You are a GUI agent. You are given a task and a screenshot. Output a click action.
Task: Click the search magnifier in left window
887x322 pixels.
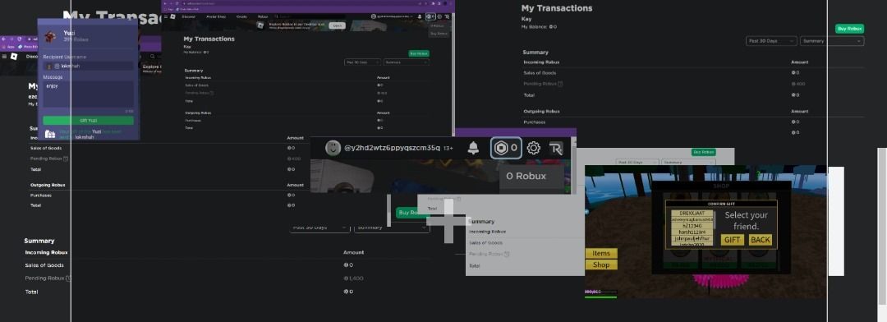[152, 56]
